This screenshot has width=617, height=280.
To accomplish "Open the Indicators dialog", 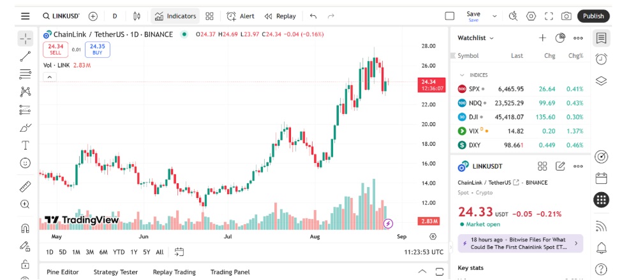I will coord(175,16).
